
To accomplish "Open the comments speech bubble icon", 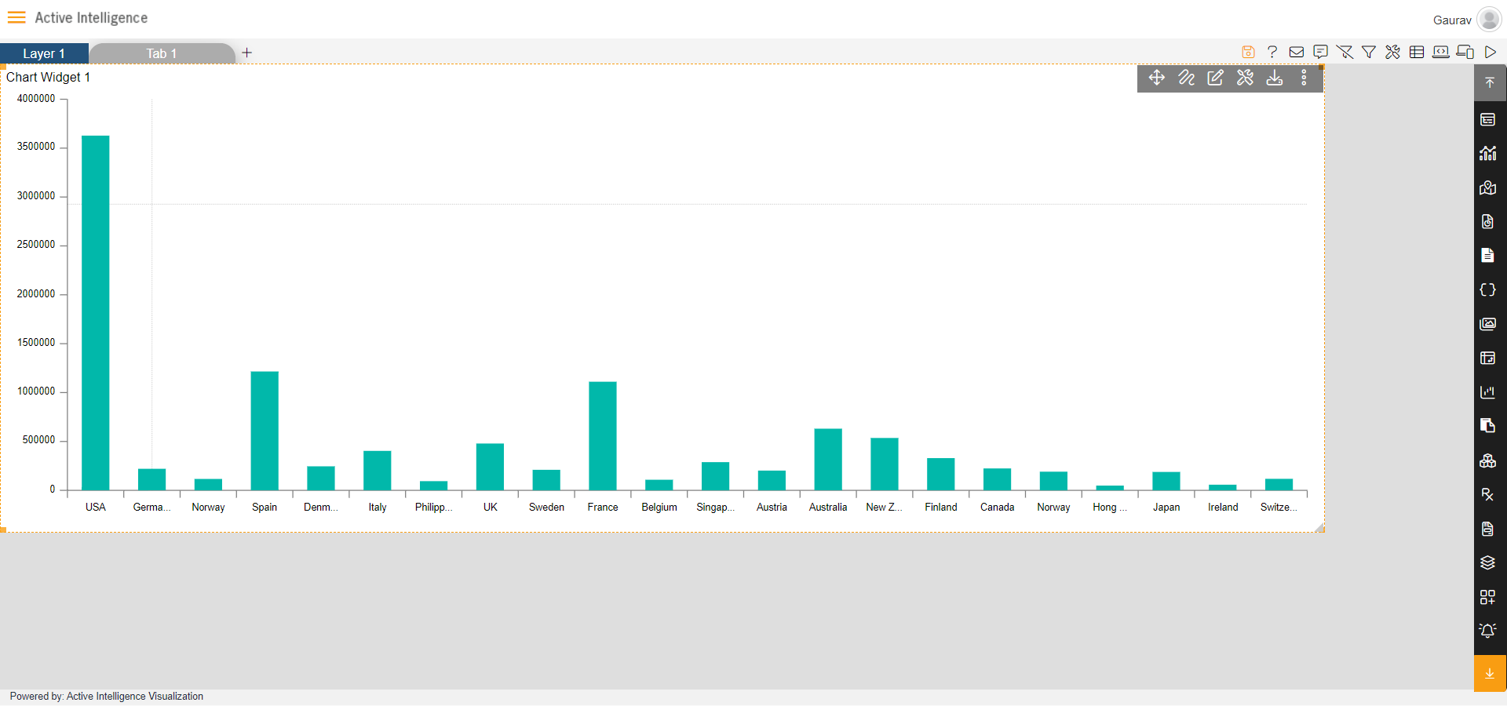I will pyautogui.click(x=1321, y=52).
